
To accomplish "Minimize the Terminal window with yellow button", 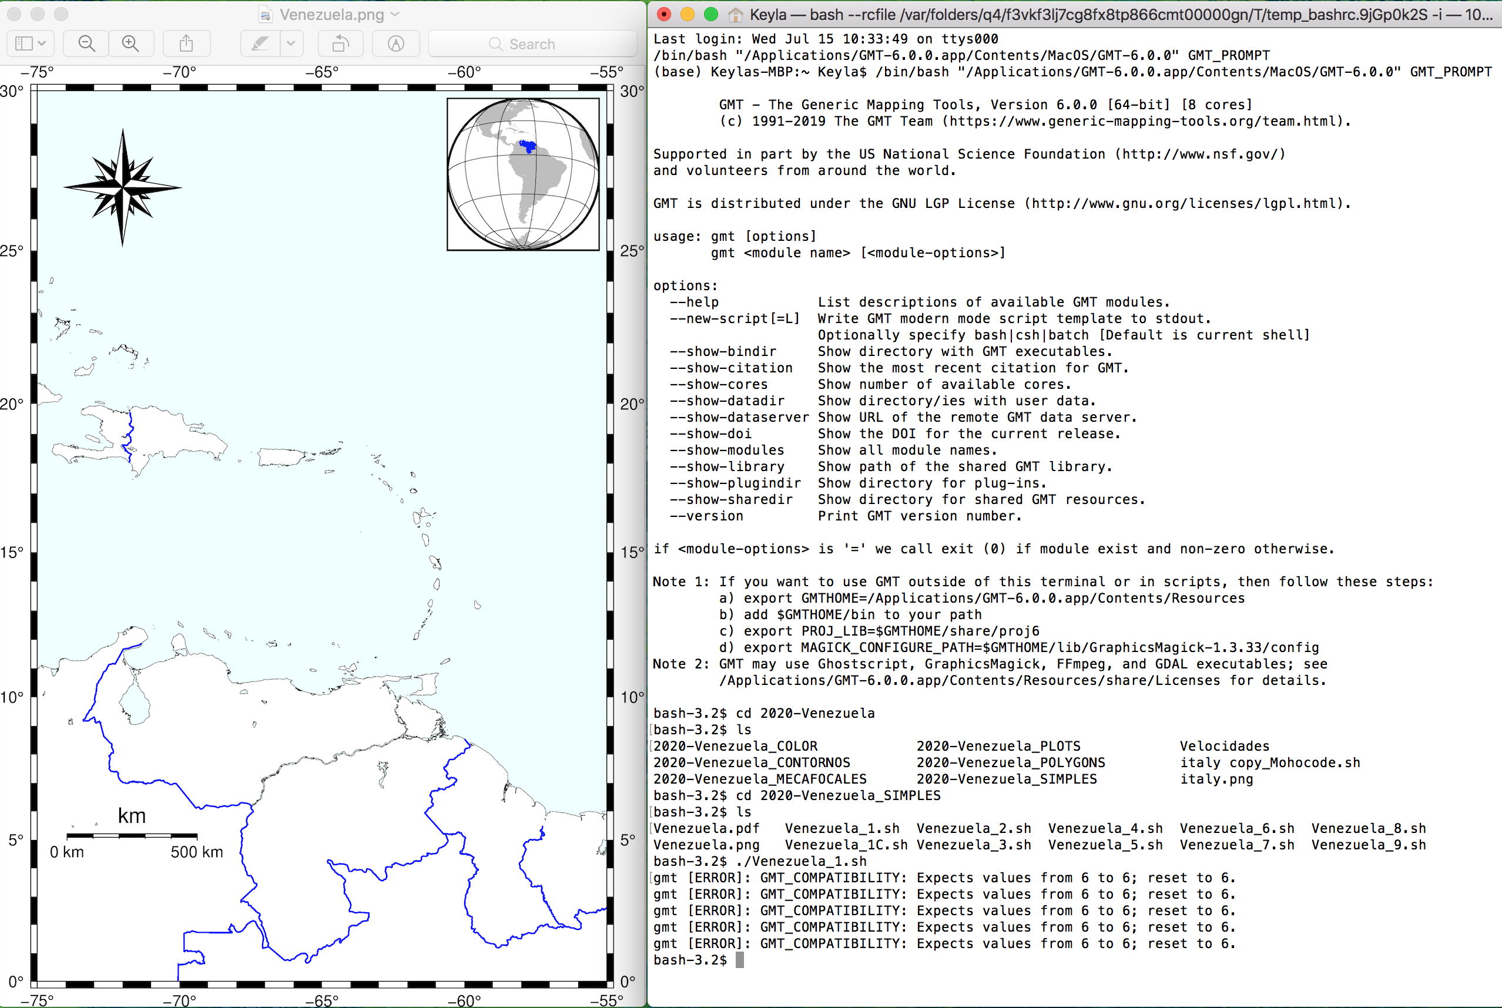I will tap(688, 14).
